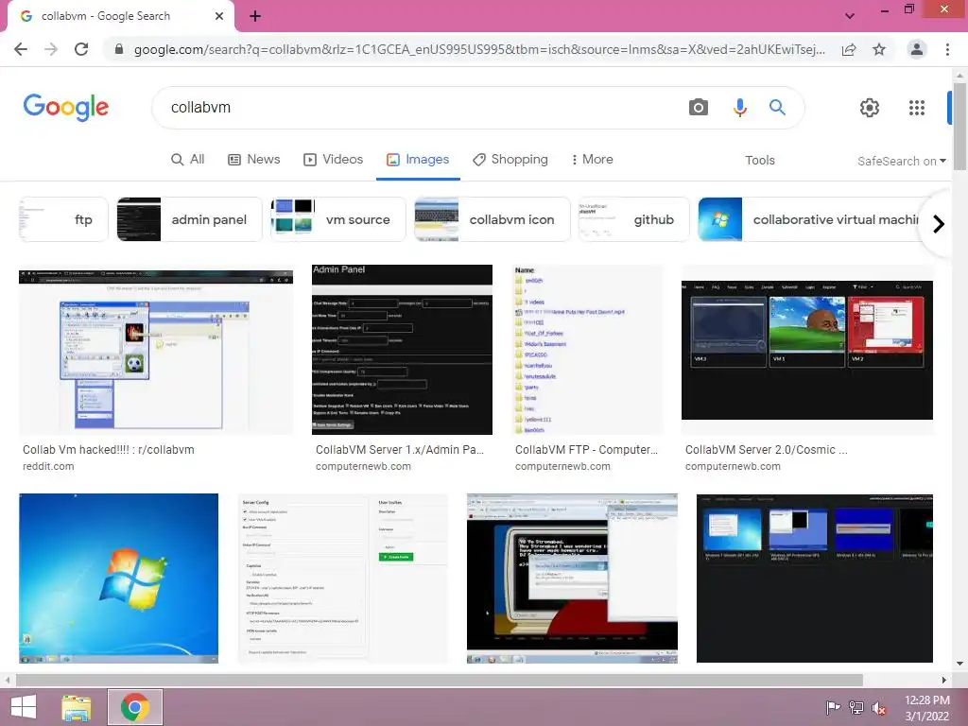968x726 pixels.
Task: Switch to the All results tab
Action: point(188,159)
